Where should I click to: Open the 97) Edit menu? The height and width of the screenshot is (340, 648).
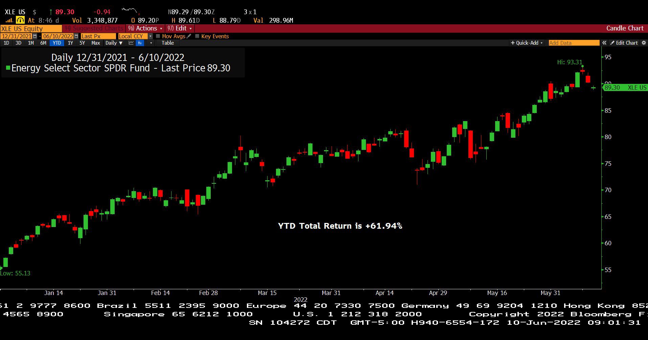[180, 28]
